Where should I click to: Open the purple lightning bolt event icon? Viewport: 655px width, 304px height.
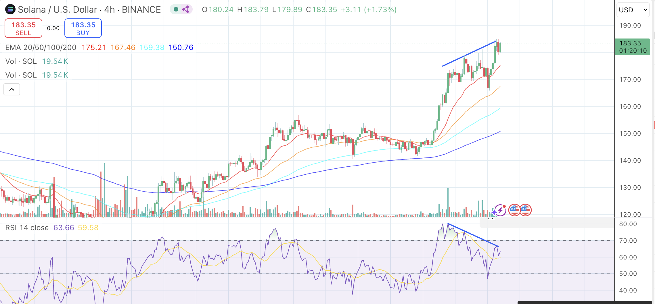click(x=501, y=210)
